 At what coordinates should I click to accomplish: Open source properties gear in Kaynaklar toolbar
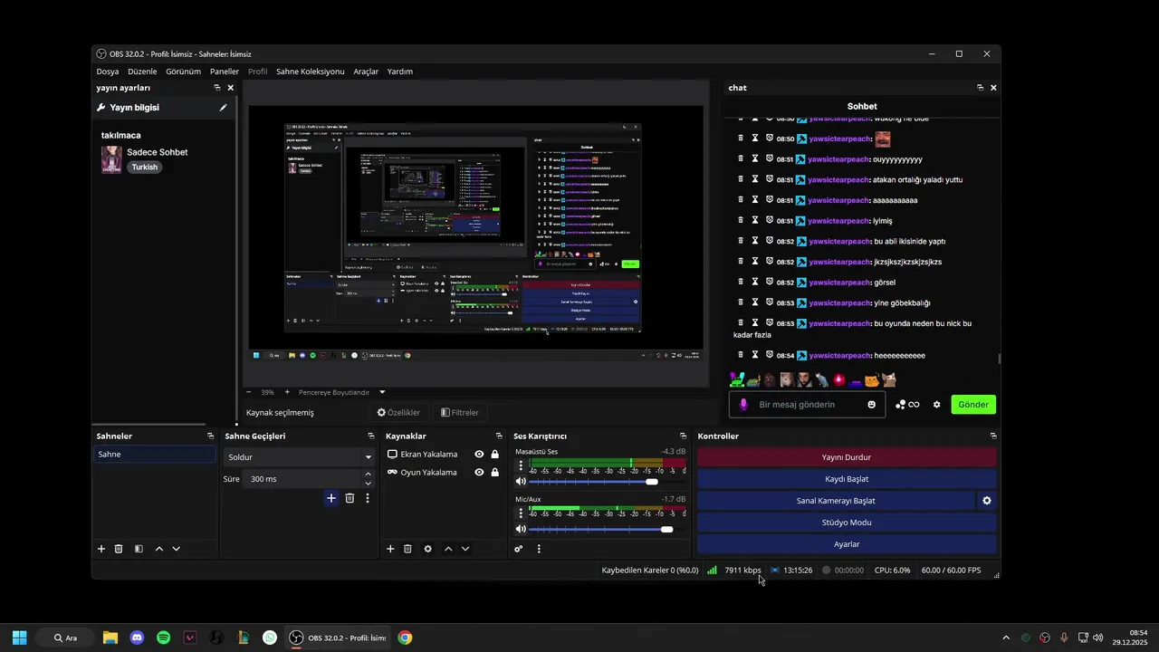[427, 549]
